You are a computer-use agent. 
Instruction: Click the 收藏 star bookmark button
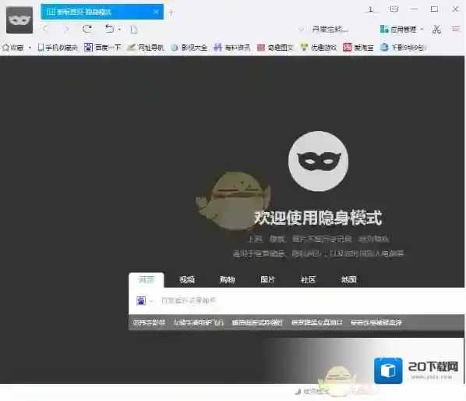(x=12, y=48)
